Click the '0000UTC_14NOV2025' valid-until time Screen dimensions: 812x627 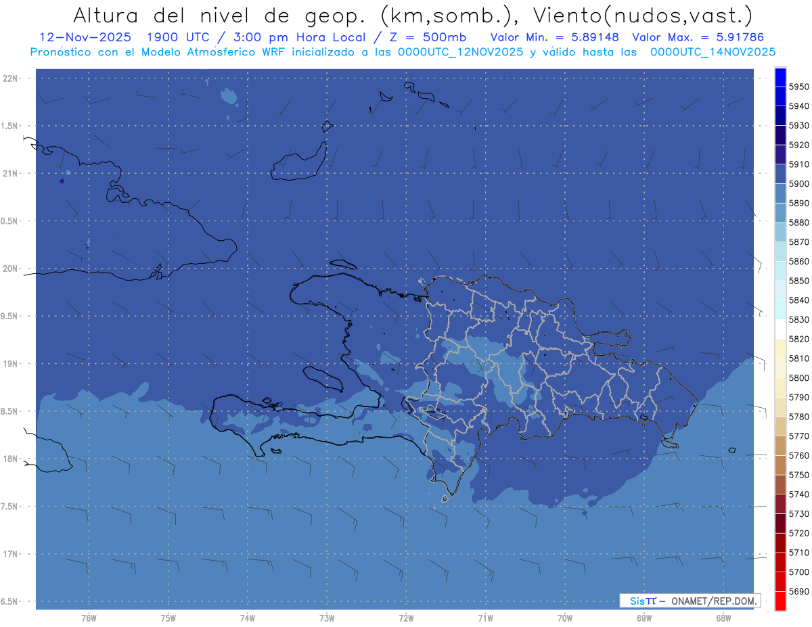coord(713,52)
